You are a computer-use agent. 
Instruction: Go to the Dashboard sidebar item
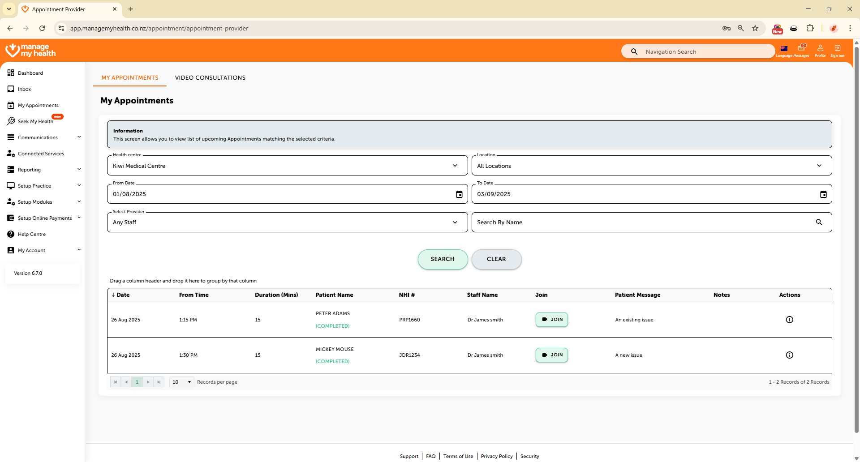tap(30, 73)
